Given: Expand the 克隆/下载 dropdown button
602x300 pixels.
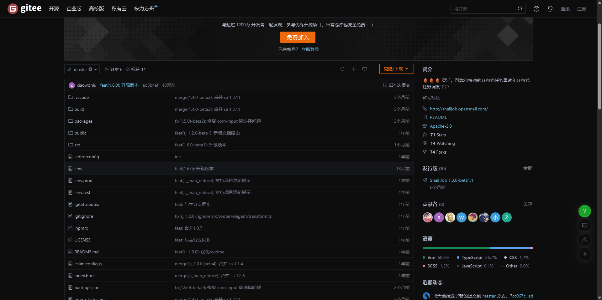Looking at the screenshot, I should point(396,69).
